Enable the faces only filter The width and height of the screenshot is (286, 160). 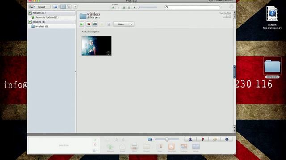[x=124, y=8]
